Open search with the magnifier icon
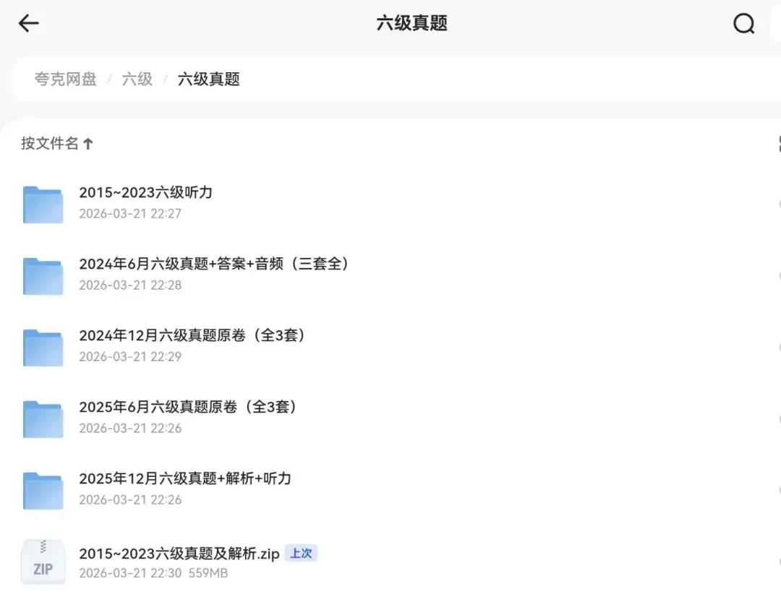The height and width of the screenshot is (609, 781). point(743,23)
